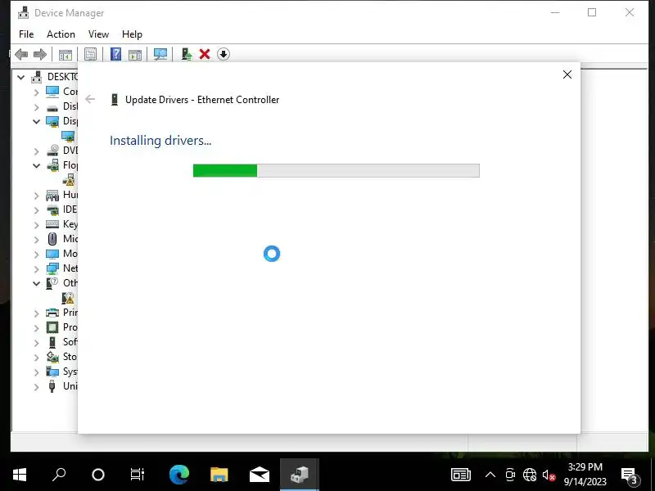Select the DESKTOP computer root item

click(x=54, y=77)
